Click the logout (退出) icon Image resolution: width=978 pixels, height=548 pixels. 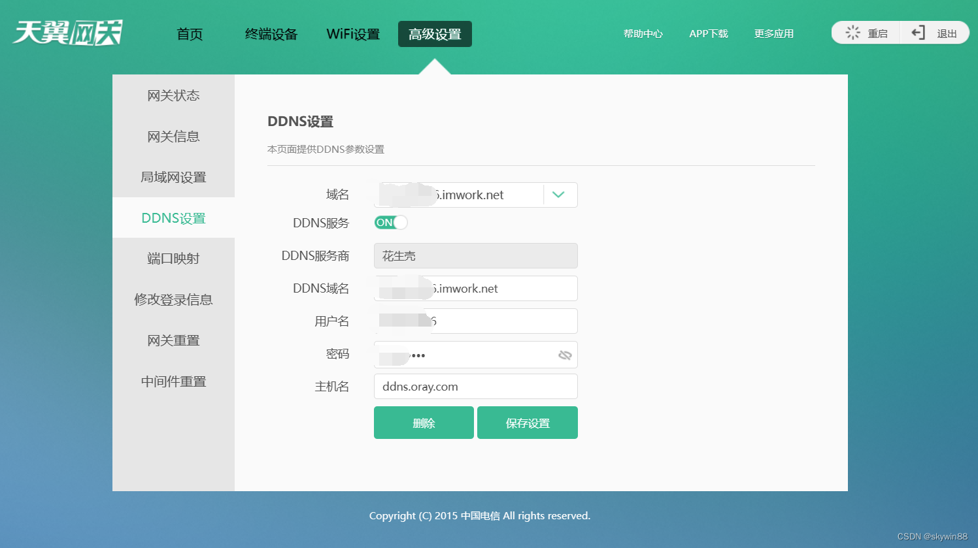pos(917,31)
